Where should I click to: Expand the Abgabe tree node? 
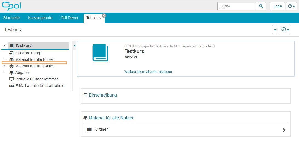tap(4, 73)
